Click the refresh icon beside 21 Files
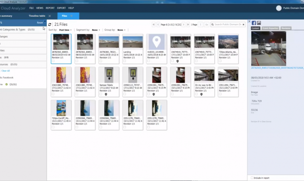Image resolution: width=304 pixels, height=181 pixels. [x=50, y=24]
